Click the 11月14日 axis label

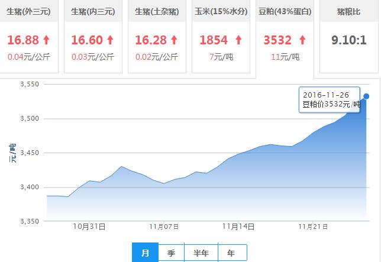coord(238,227)
